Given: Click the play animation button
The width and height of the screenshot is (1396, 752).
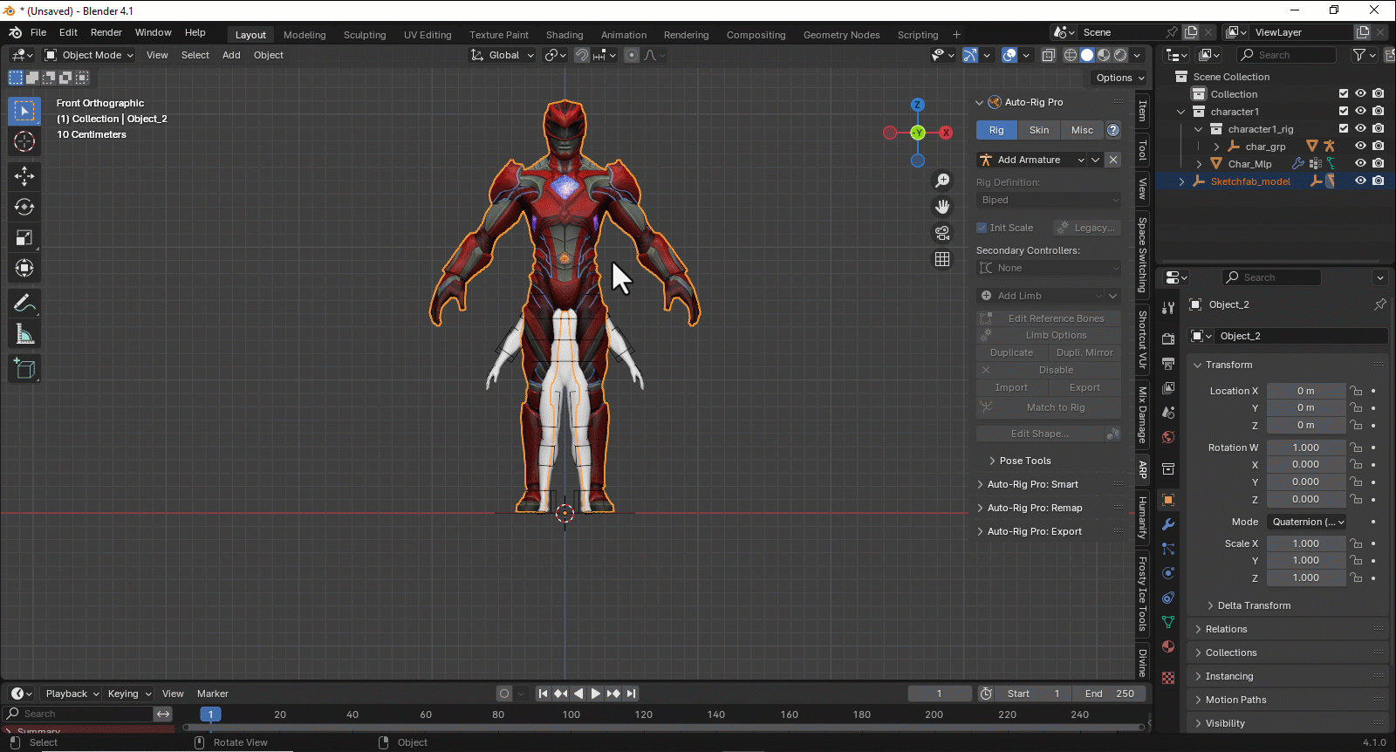Looking at the screenshot, I should (x=596, y=694).
